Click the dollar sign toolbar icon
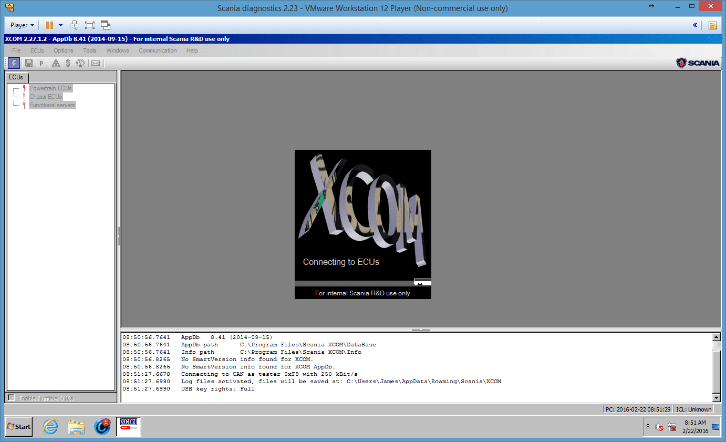The width and height of the screenshot is (726, 442). (68, 63)
